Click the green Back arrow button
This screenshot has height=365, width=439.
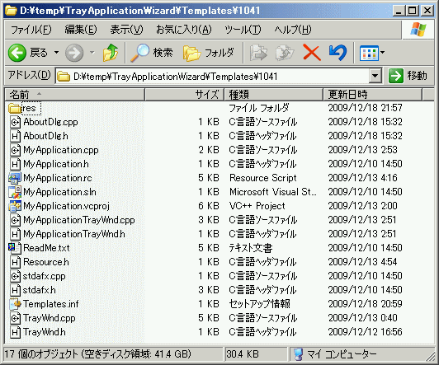[17, 53]
